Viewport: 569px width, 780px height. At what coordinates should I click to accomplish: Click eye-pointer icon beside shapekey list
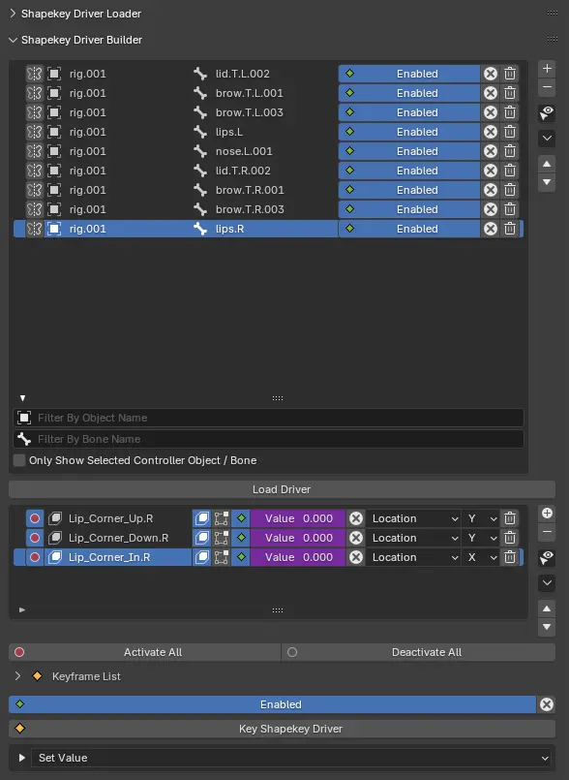click(x=547, y=558)
